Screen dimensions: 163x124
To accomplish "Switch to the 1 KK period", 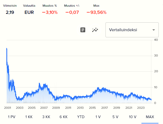I will click(29, 117).
